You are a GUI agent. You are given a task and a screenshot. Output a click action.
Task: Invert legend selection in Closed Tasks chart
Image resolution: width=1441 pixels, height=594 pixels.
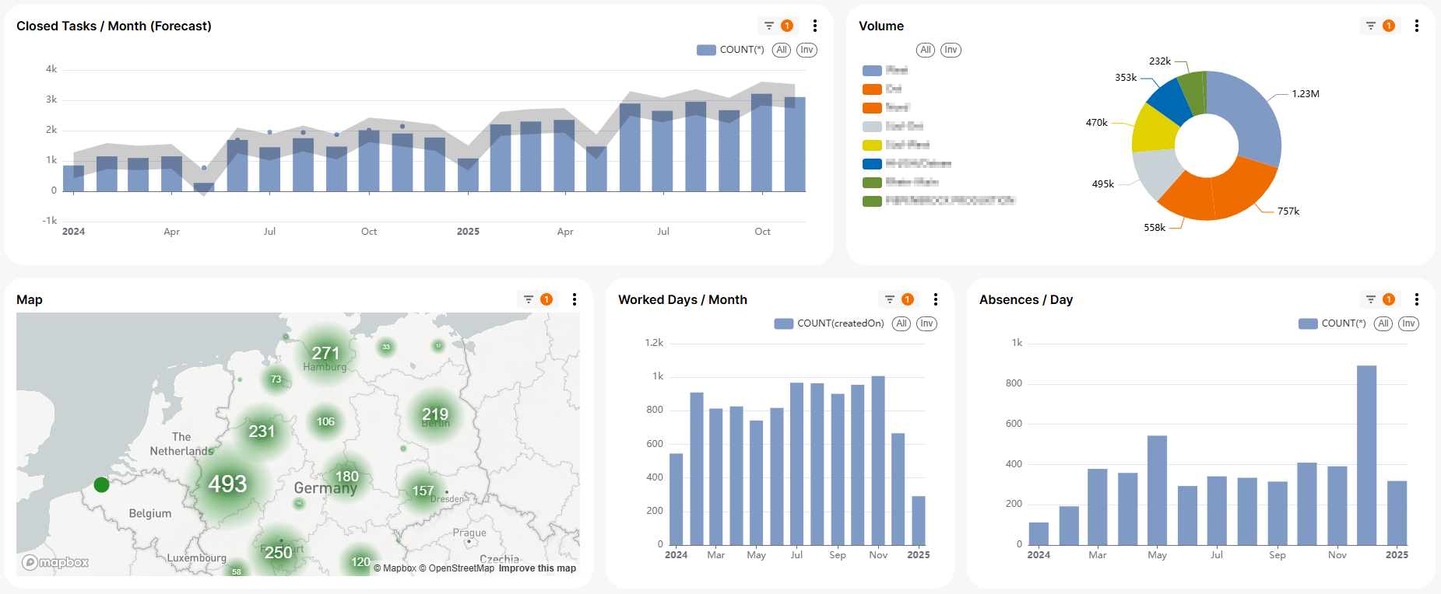pos(807,50)
